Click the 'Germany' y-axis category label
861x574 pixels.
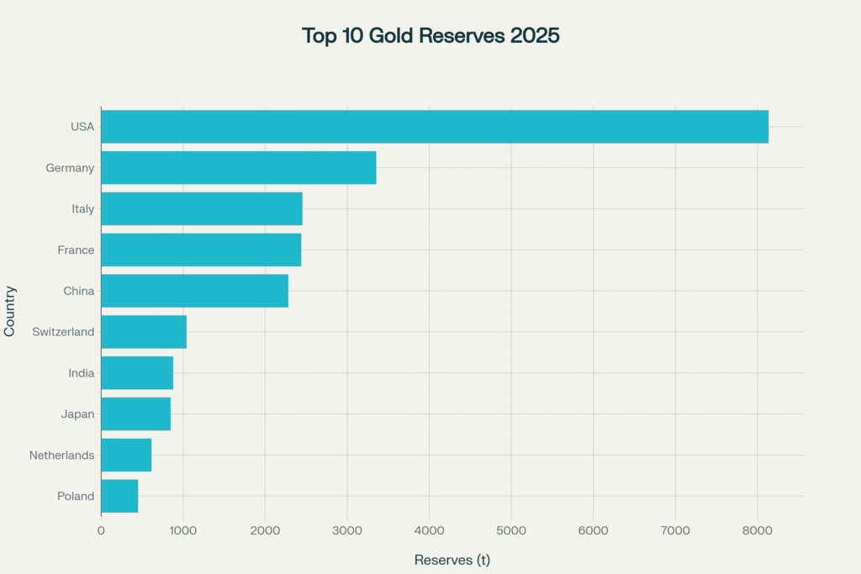[70, 168]
